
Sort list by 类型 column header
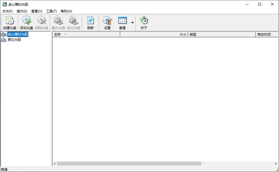click(x=222, y=34)
